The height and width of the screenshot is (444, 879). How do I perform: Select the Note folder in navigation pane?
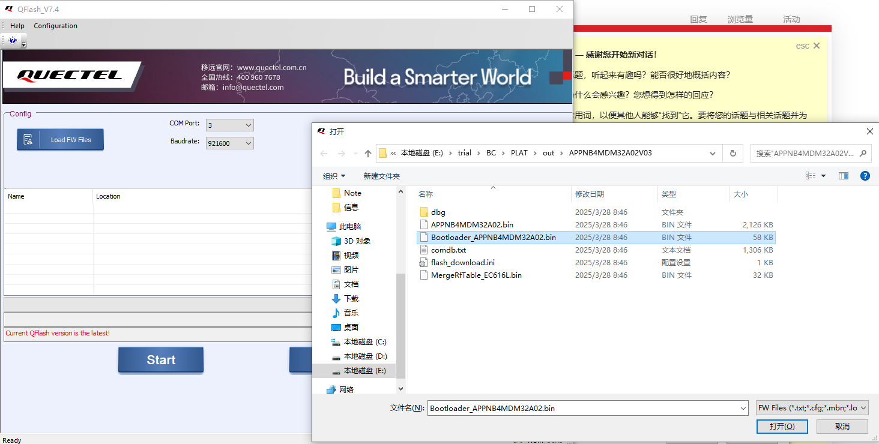tap(352, 193)
